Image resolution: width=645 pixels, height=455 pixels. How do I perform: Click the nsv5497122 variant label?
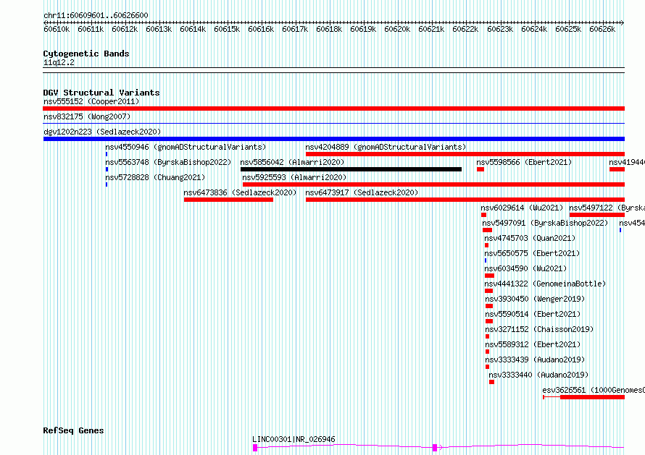(x=607, y=208)
